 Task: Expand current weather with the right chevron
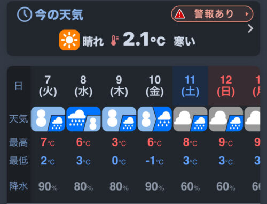click(x=250, y=28)
